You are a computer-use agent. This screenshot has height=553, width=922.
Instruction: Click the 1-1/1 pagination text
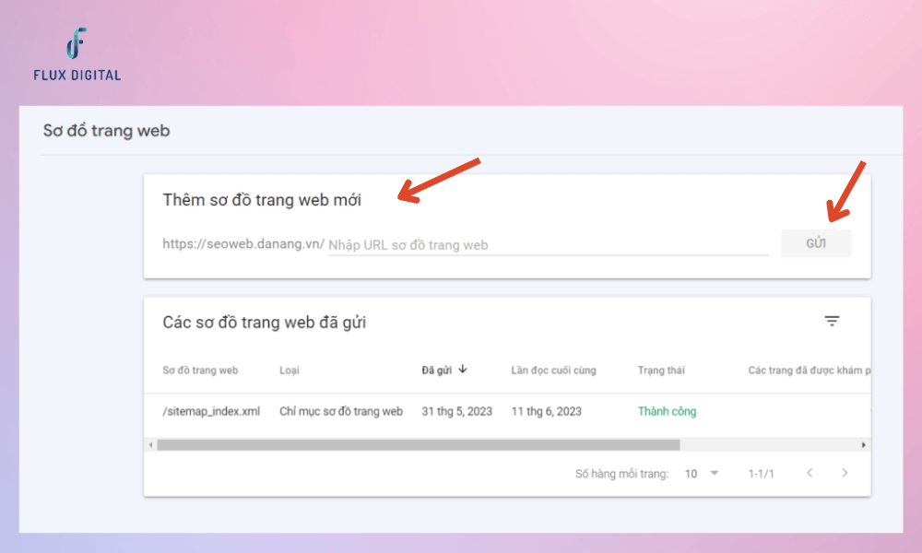pos(761,474)
